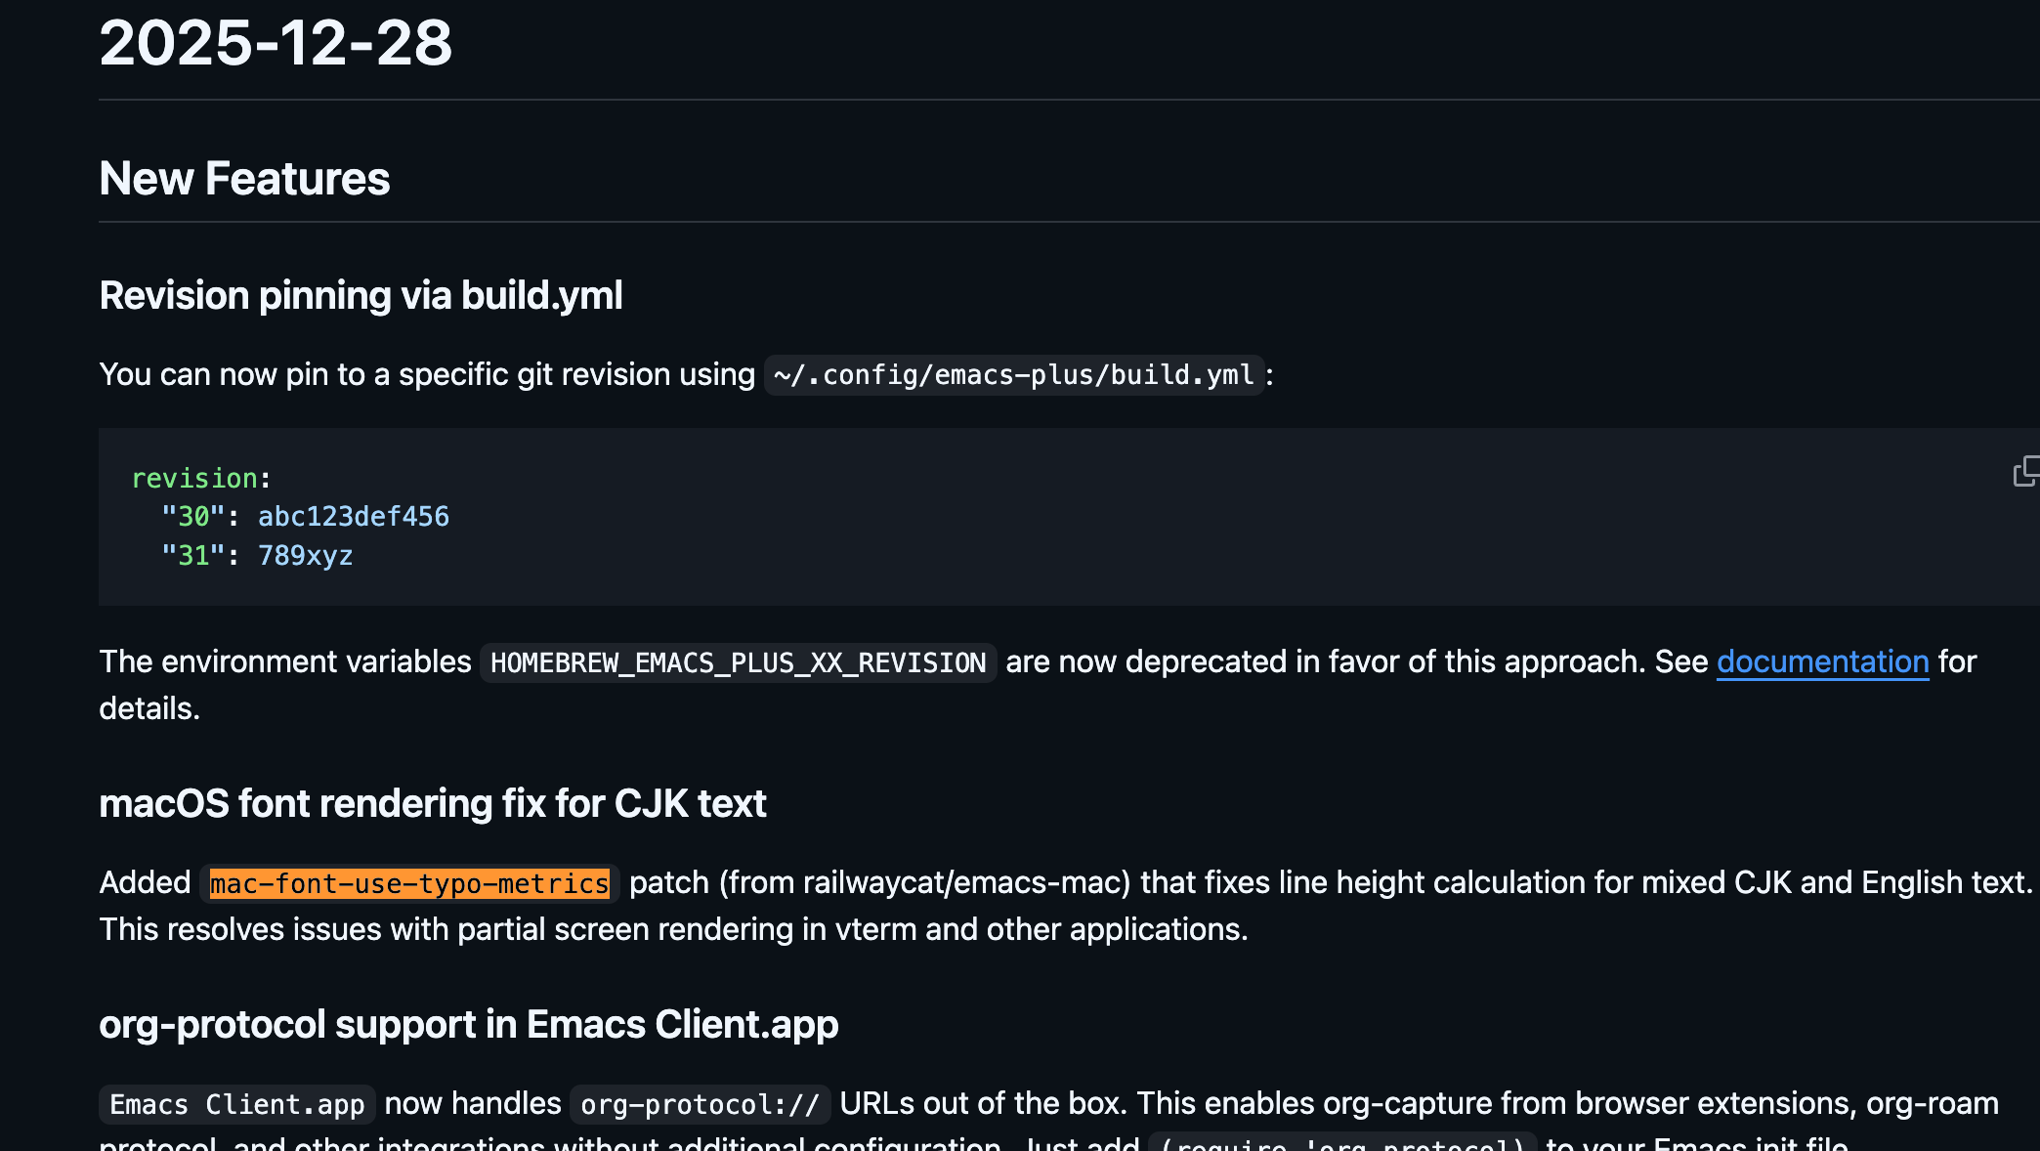Click the 2025-12-28 date heading
2040x1151 pixels.
[276, 43]
